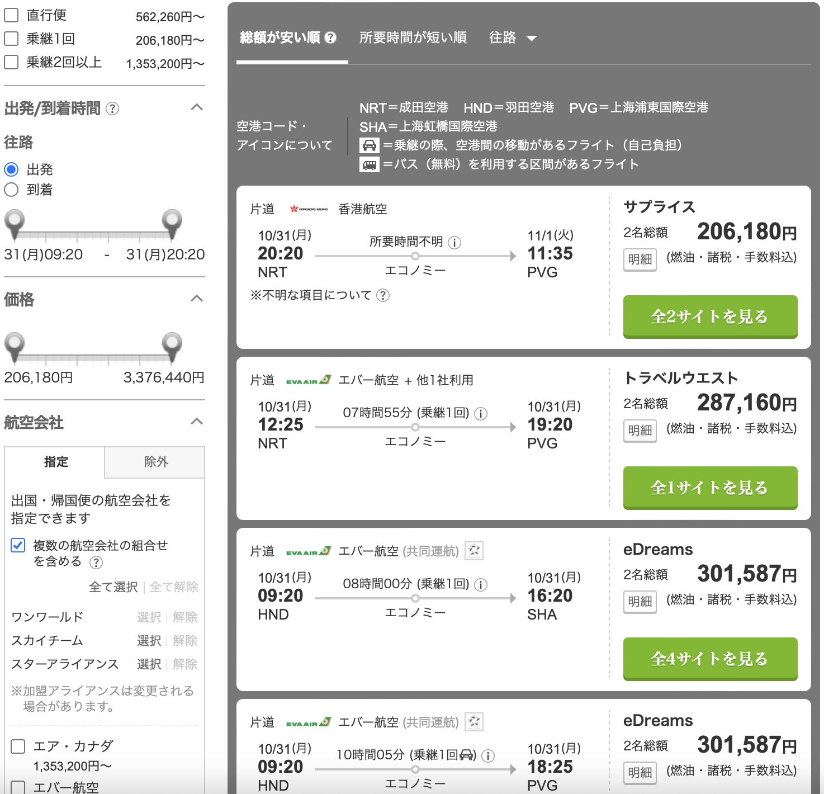Click help icon beside 複数の航空会社の組合せを含める
The width and height of the screenshot is (824, 794).
point(96,563)
